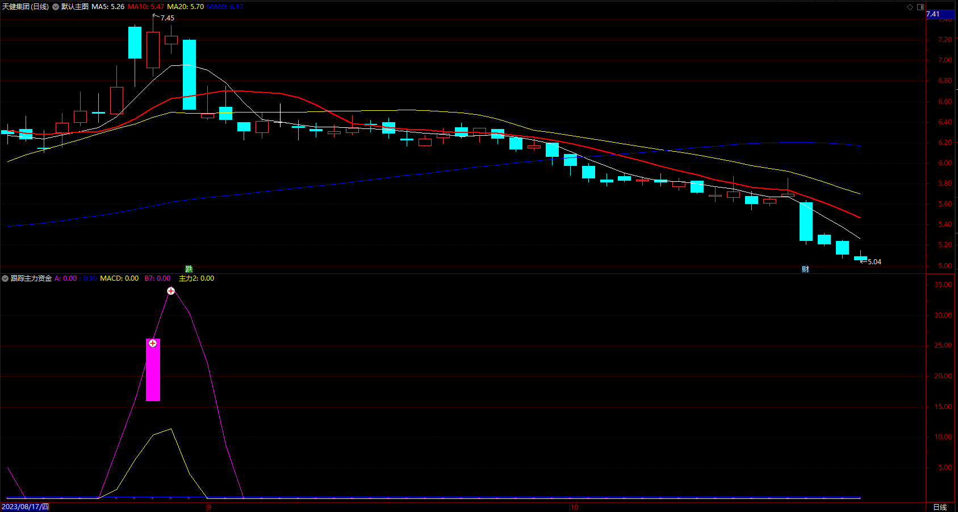Click the magenta bar in the indicator panel
Screen dimensions: 958x512
pyautogui.click(x=153, y=370)
